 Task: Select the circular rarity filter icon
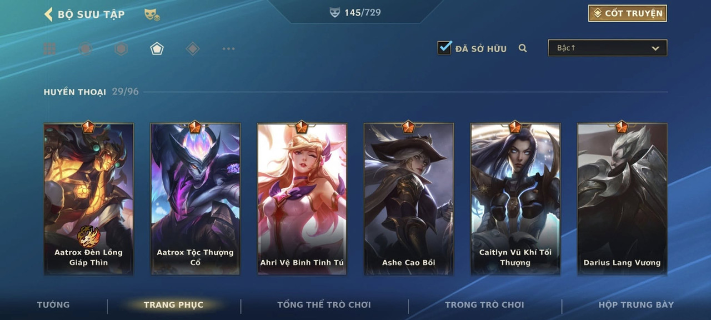(85, 49)
